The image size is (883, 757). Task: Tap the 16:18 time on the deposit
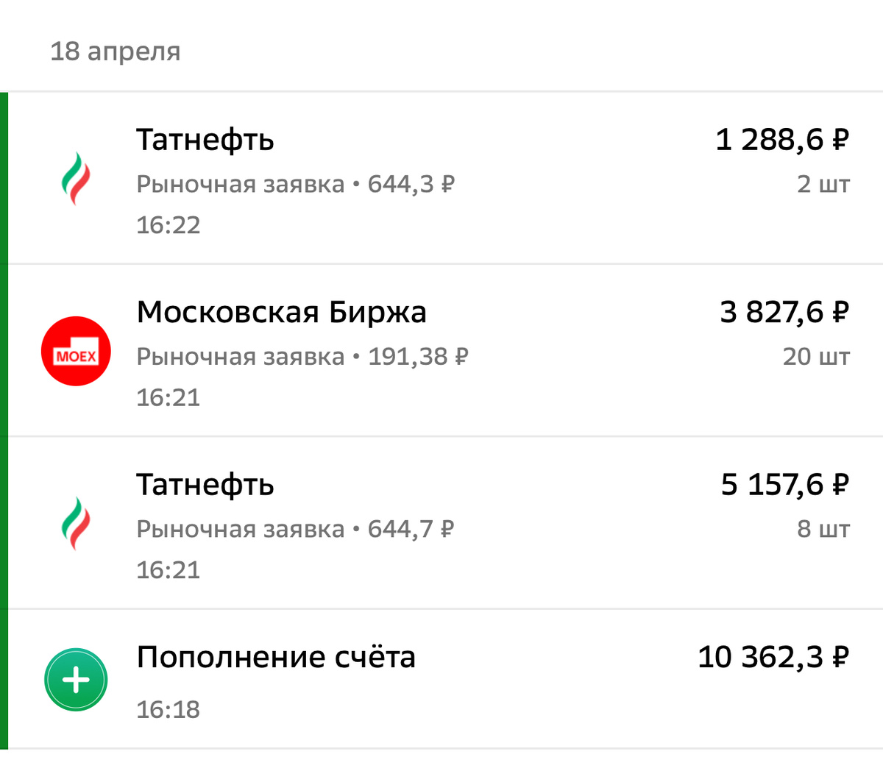coord(169,709)
